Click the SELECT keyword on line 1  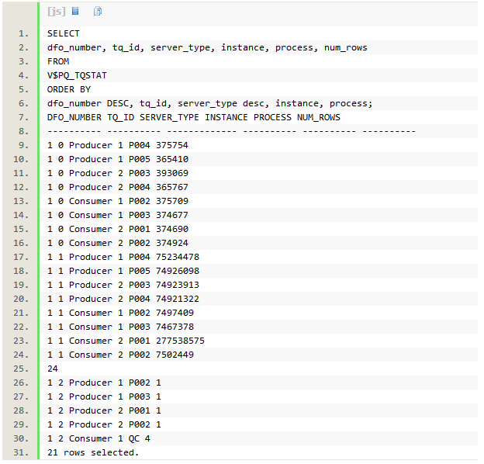(x=64, y=33)
